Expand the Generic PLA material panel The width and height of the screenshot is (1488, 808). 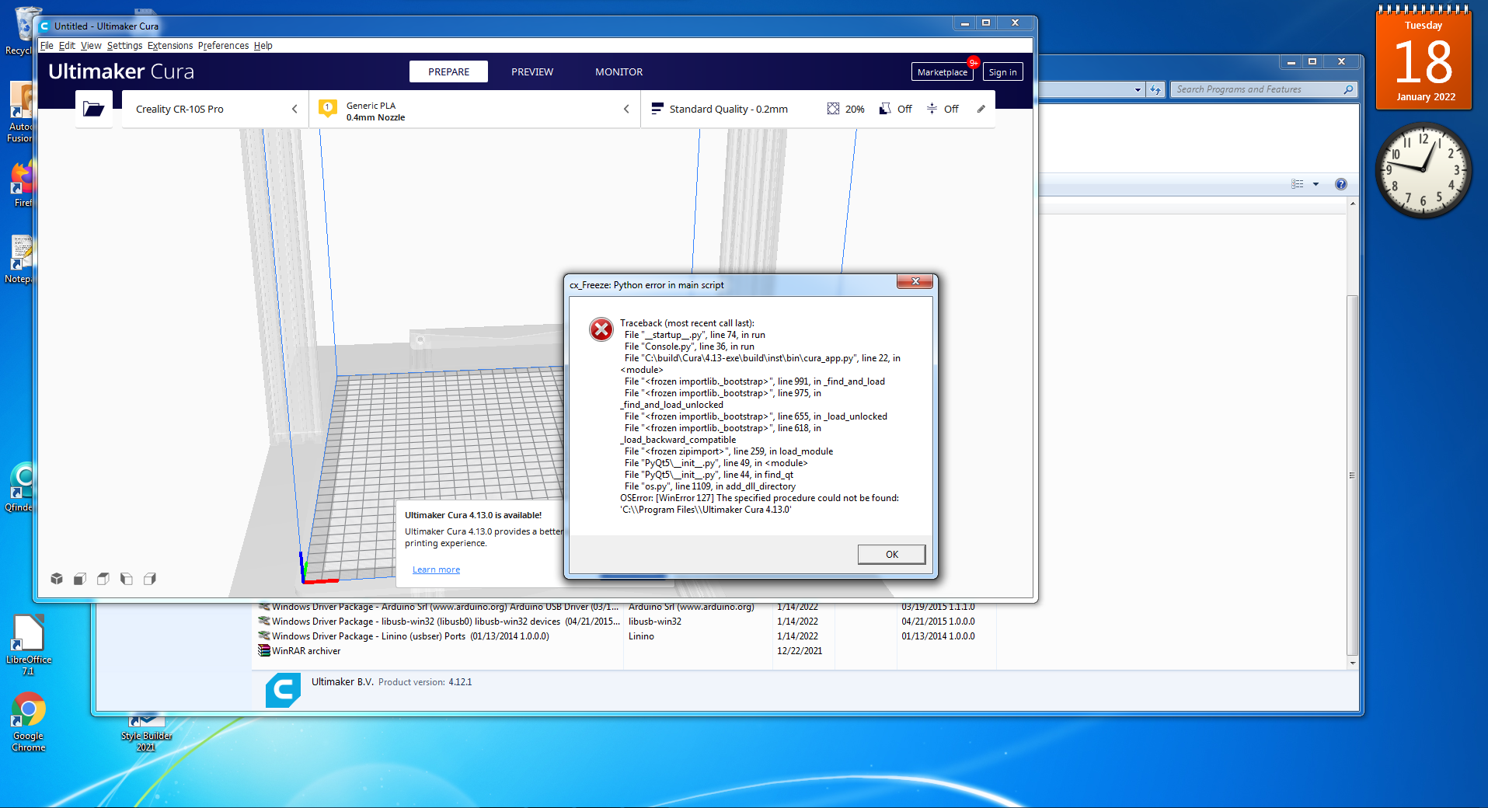[626, 109]
